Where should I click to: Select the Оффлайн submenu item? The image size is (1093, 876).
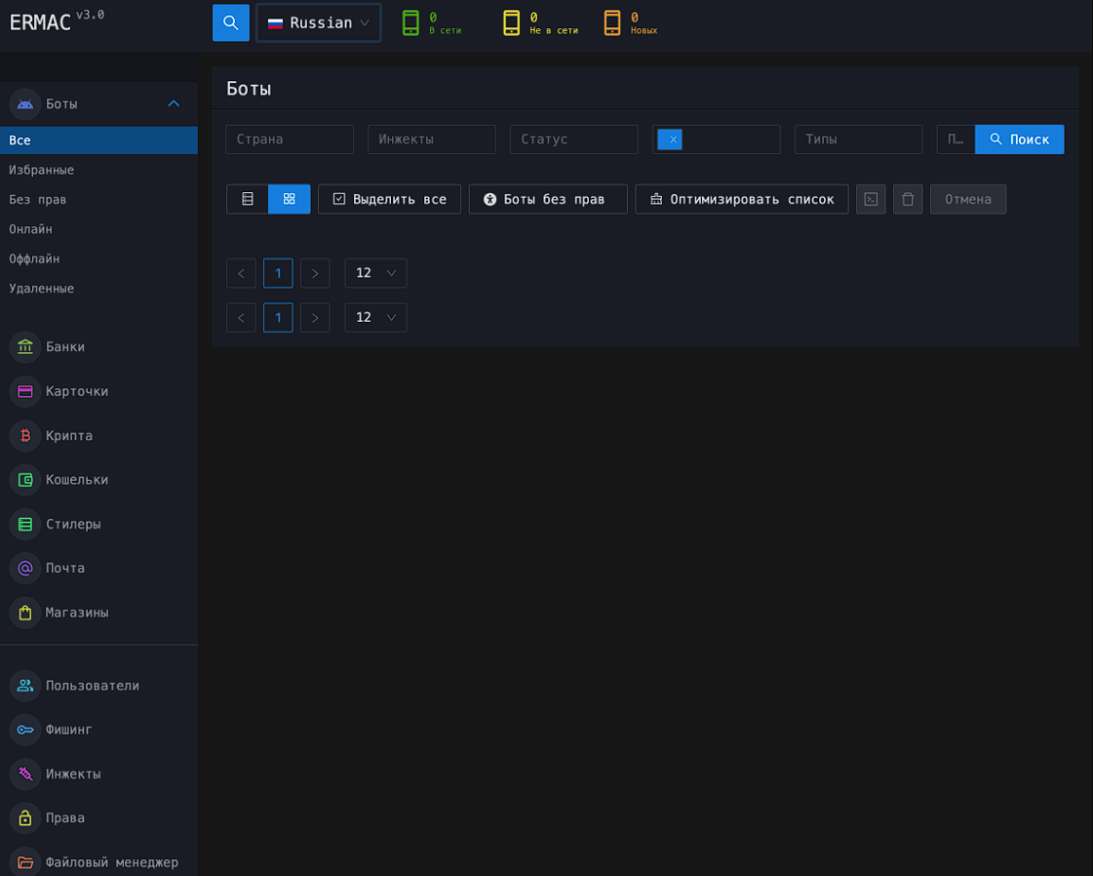pos(34,259)
